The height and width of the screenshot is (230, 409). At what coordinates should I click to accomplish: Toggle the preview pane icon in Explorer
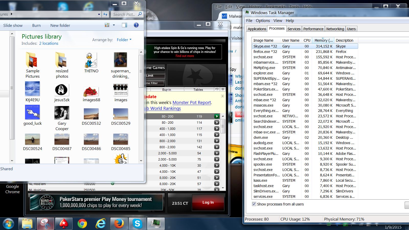click(124, 25)
